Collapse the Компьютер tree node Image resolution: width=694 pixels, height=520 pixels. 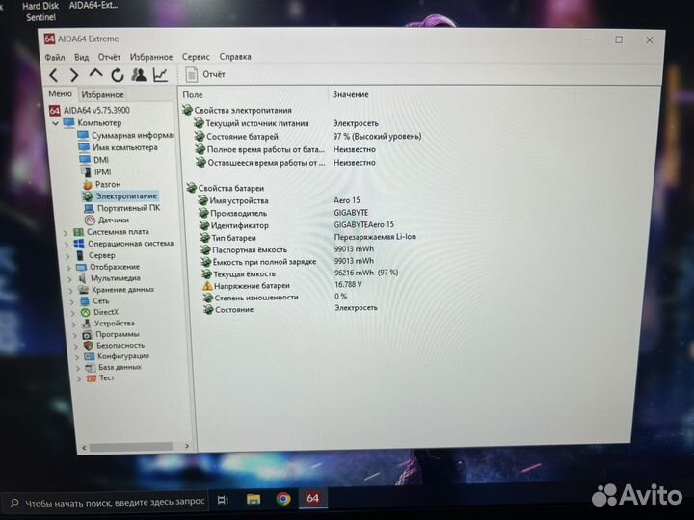pyautogui.click(x=56, y=123)
